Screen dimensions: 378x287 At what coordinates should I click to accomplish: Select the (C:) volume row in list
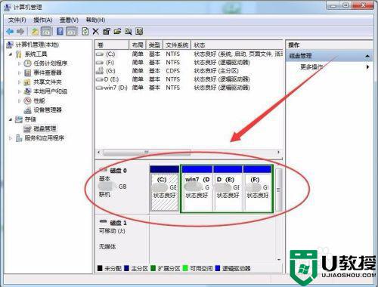pyautogui.click(x=189, y=54)
